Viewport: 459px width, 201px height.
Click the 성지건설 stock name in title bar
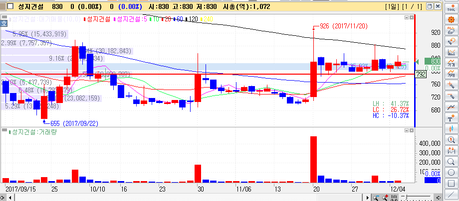click(31, 6)
